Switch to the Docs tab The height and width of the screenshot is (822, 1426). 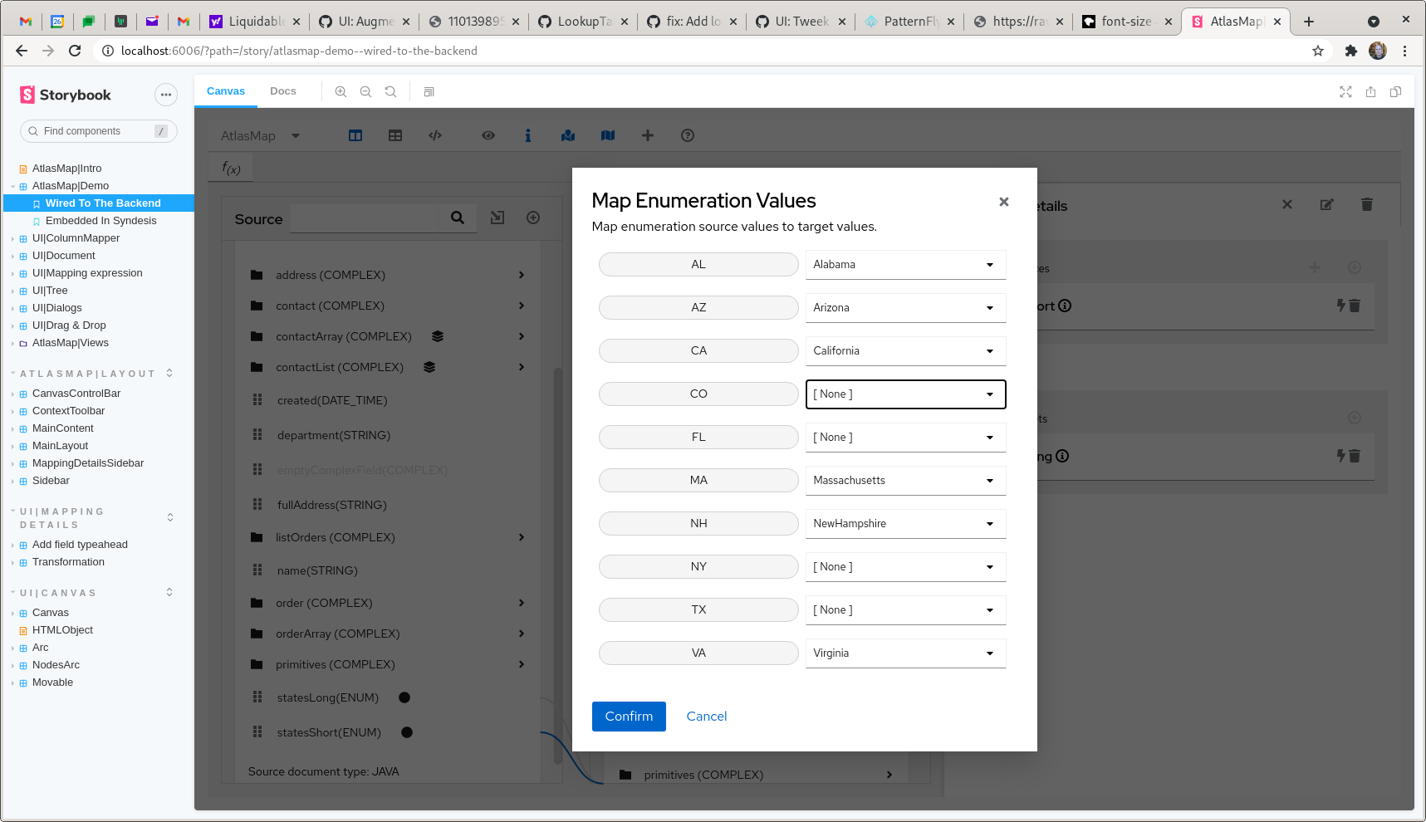(x=283, y=91)
